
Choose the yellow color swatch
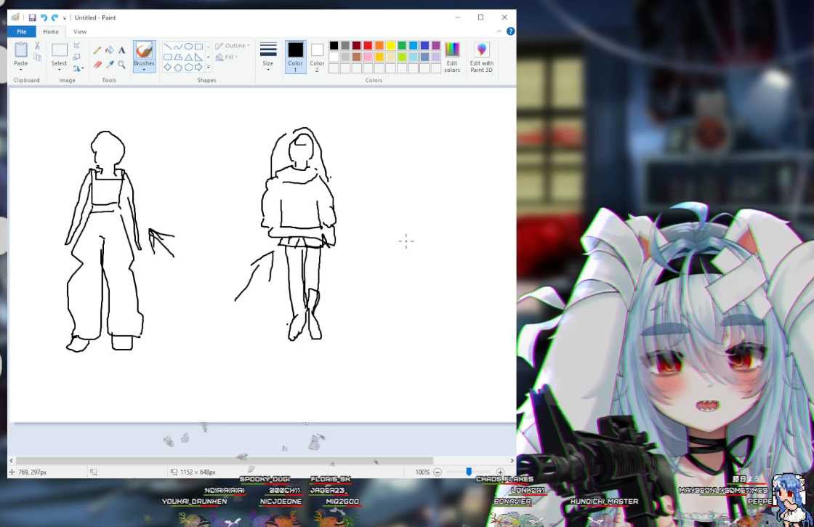(390, 46)
